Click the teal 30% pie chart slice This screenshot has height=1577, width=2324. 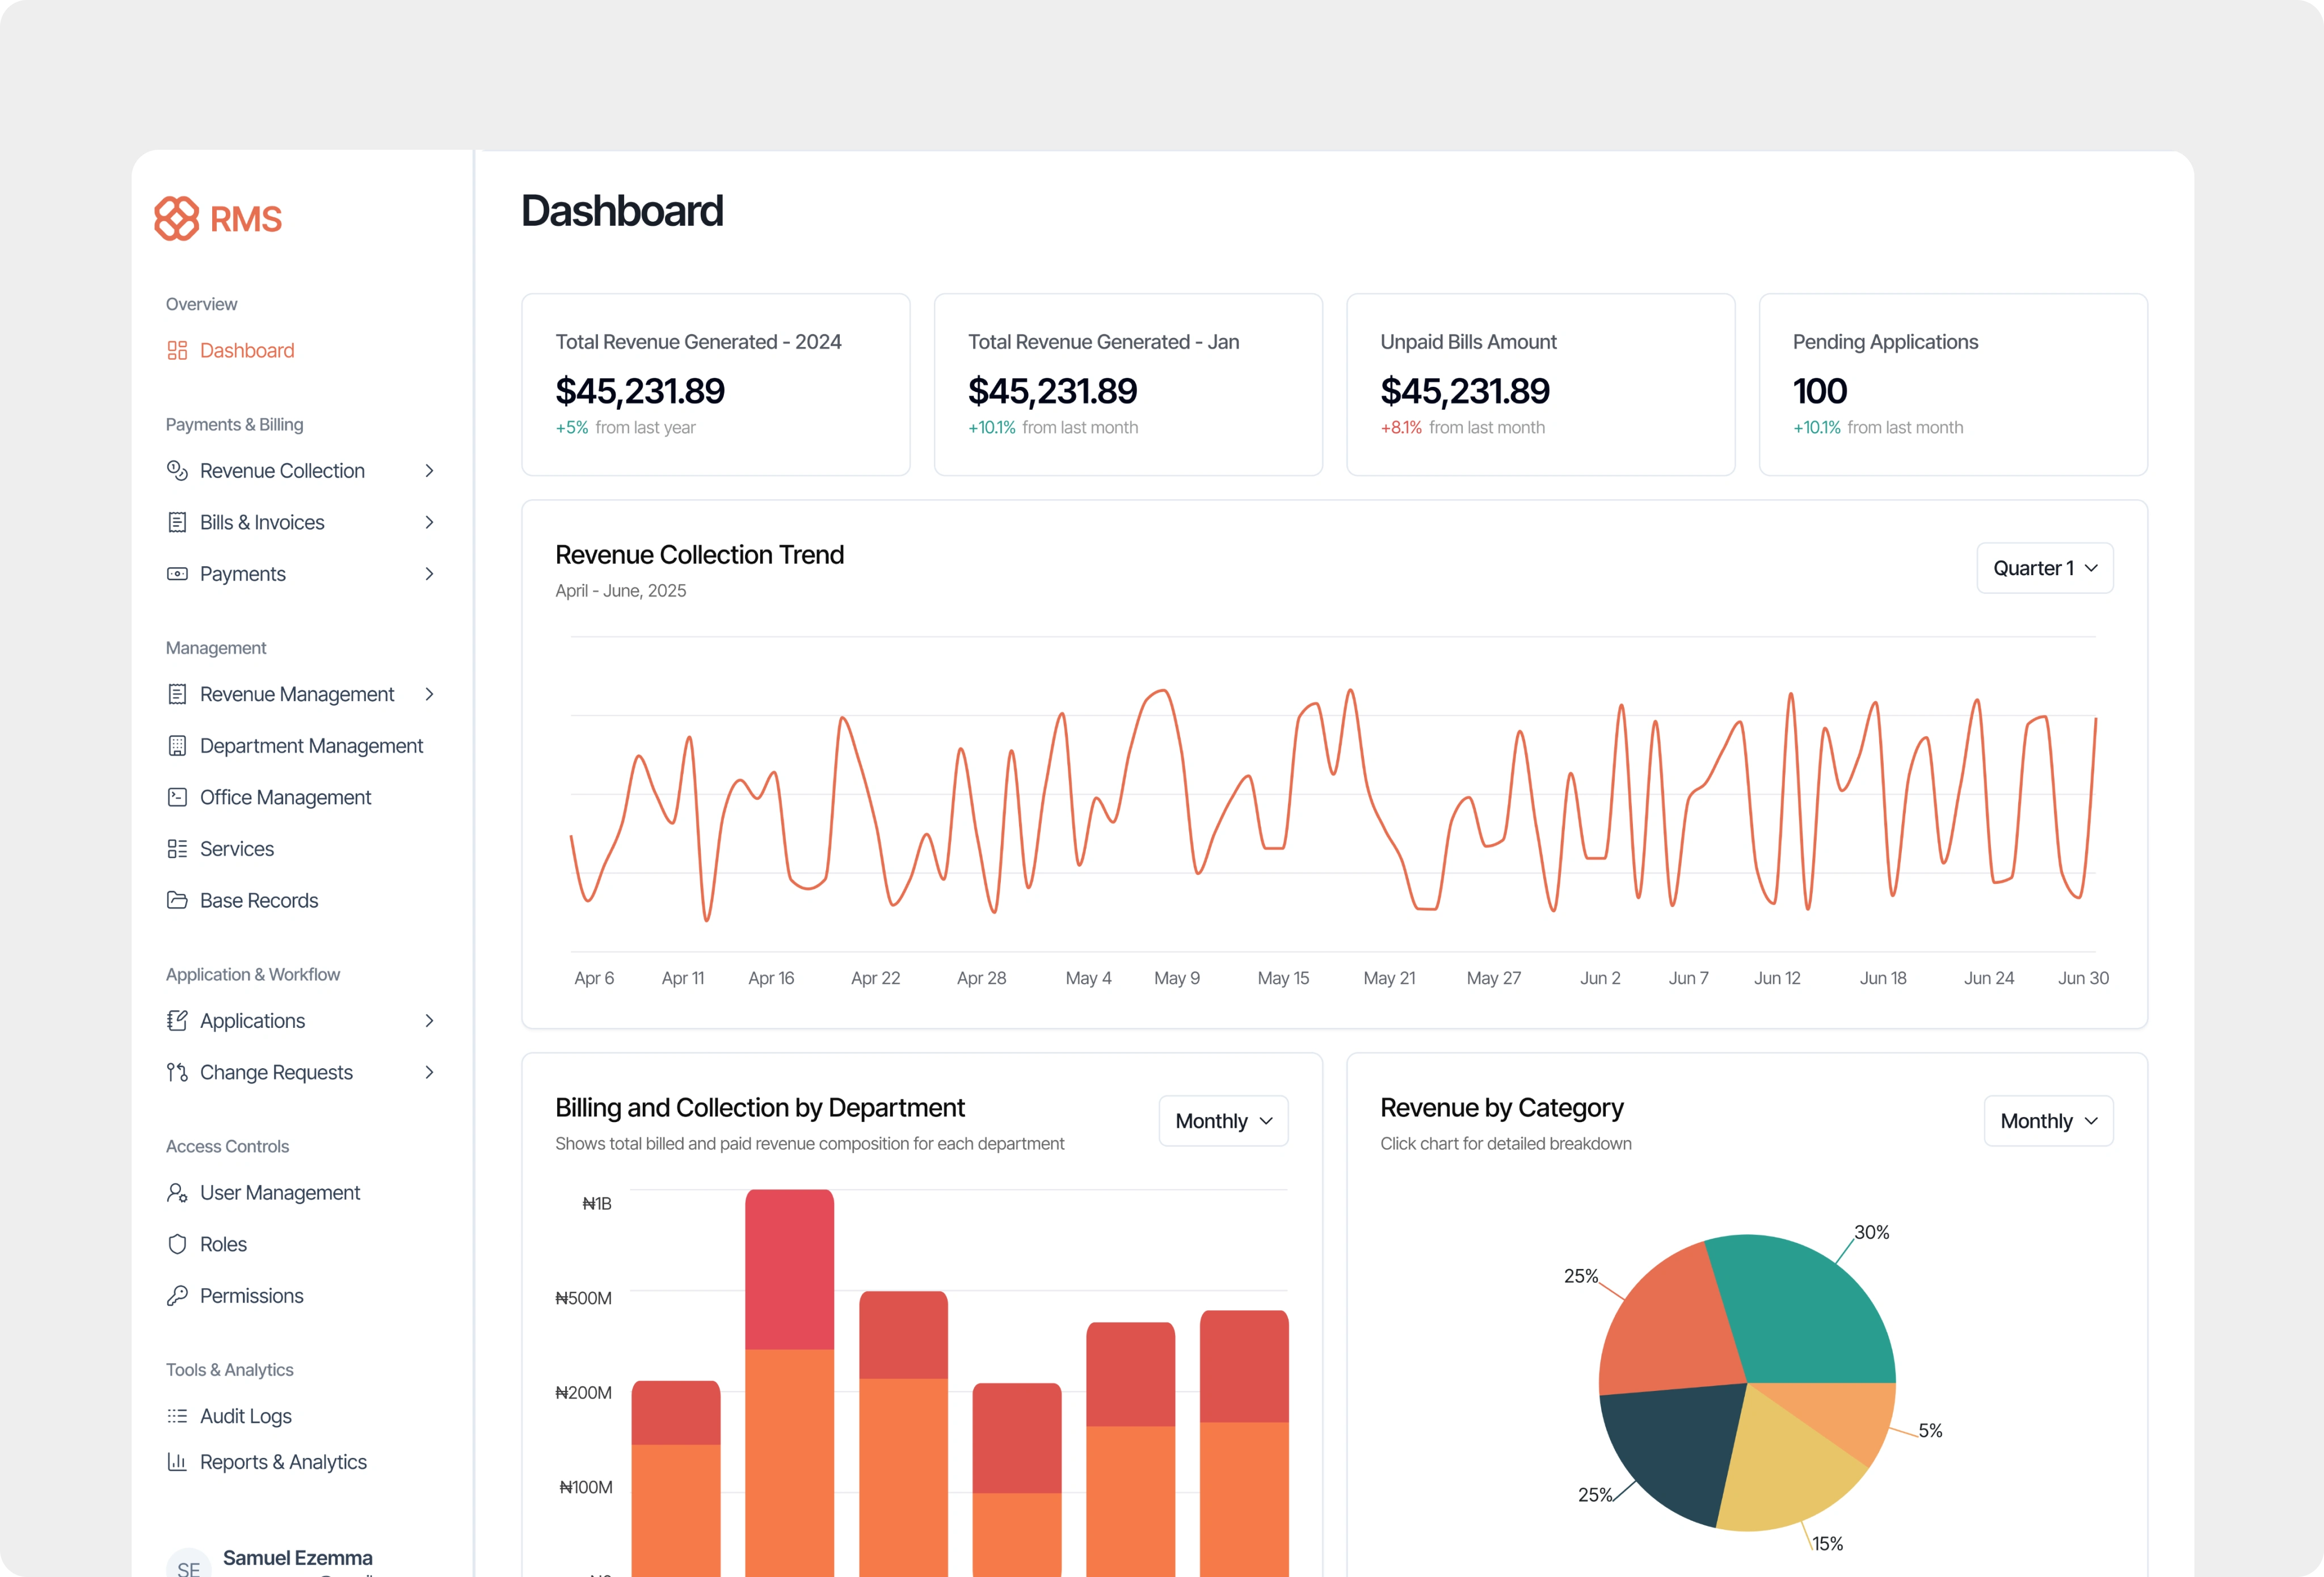click(1810, 1310)
